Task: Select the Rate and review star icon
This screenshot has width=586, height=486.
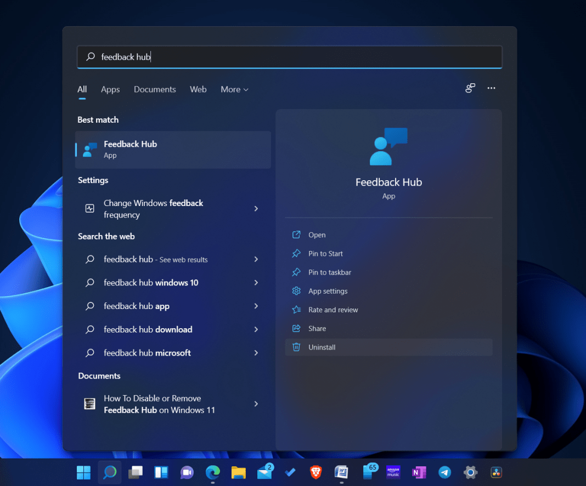Action: (x=297, y=310)
